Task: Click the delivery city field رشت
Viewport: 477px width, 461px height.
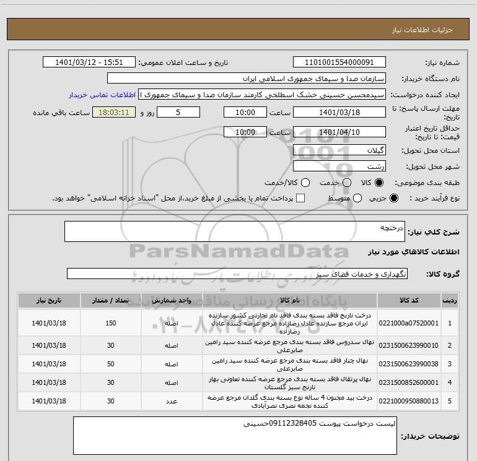Action: 339,166
